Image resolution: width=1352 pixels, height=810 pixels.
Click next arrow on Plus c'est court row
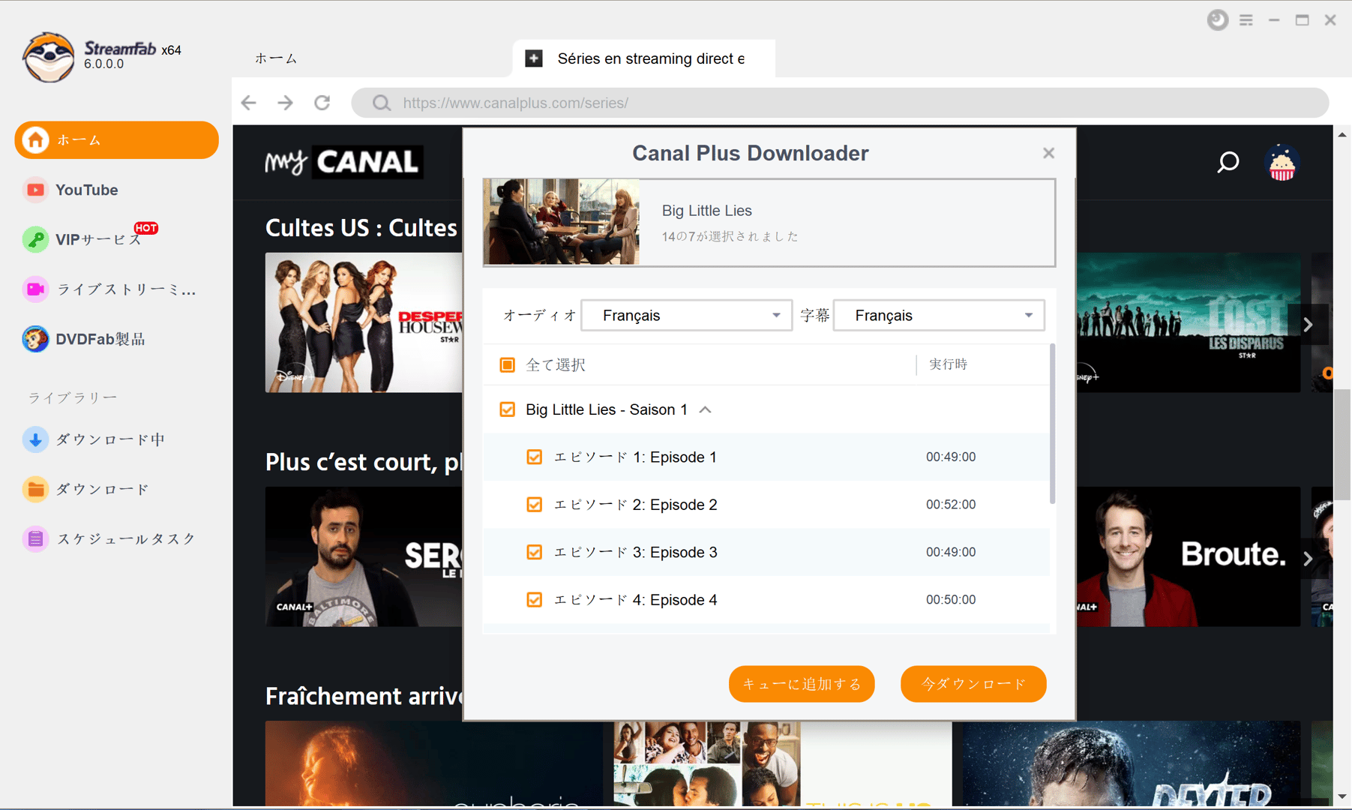coord(1308,559)
